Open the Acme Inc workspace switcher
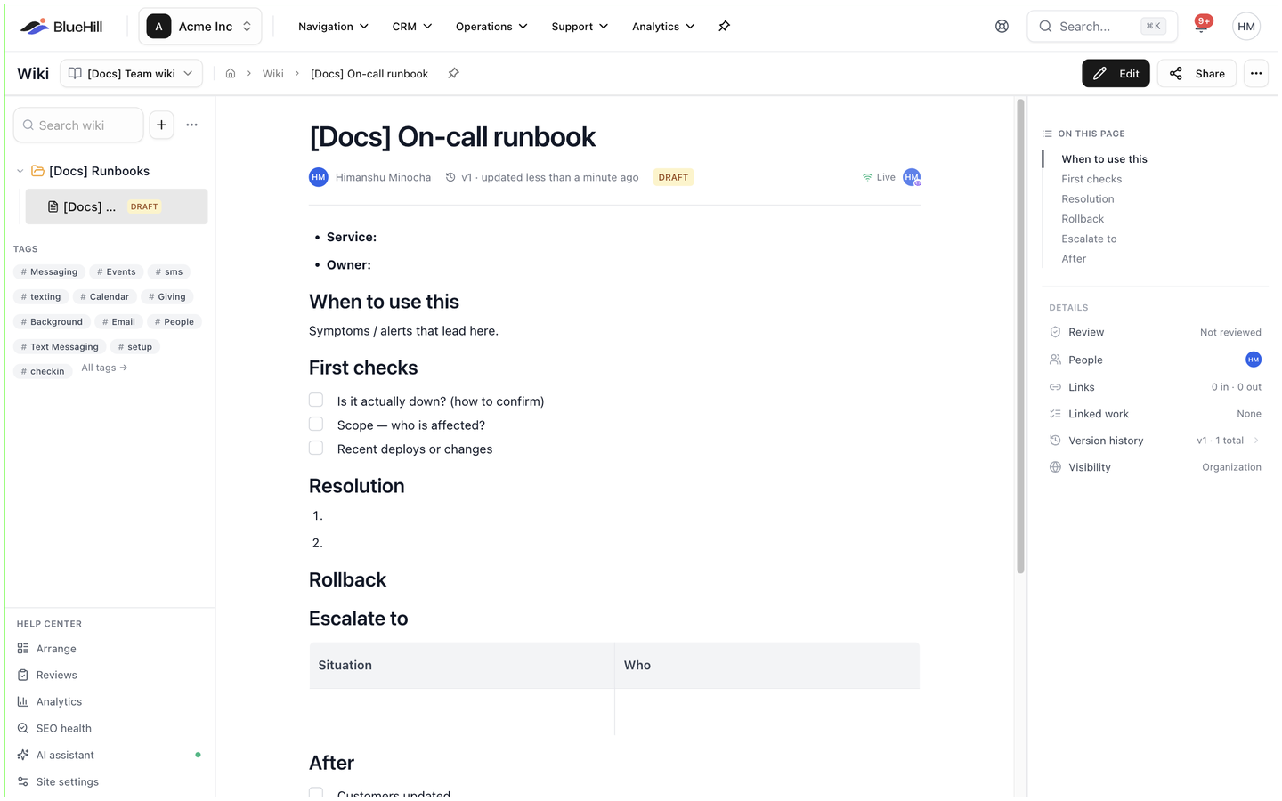This screenshot has height=801, width=1282. [x=200, y=27]
